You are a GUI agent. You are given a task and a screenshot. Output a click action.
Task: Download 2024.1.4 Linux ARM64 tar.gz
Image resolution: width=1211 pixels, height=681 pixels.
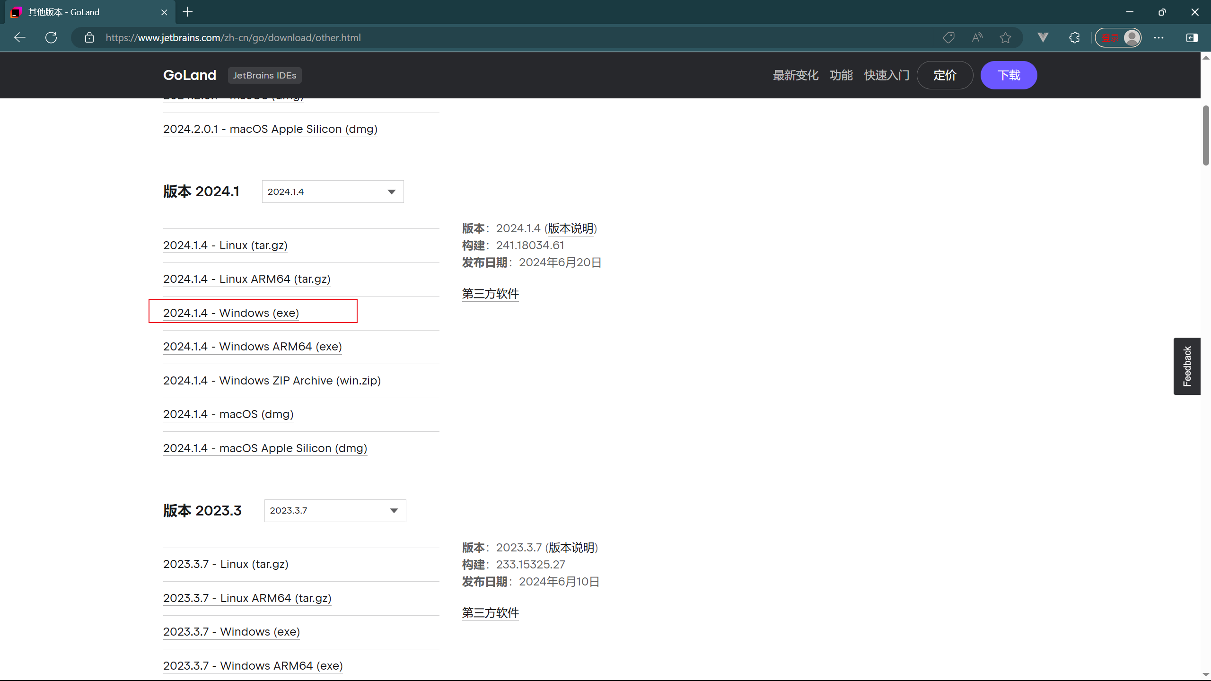[246, 279]
